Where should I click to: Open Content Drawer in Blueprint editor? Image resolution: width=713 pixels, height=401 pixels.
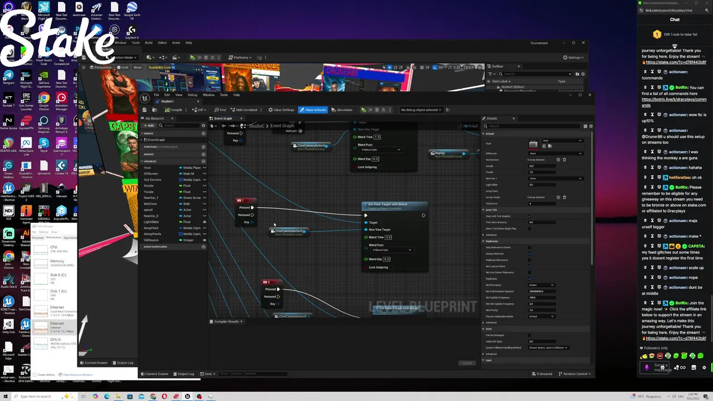click(x=155, y=374)
